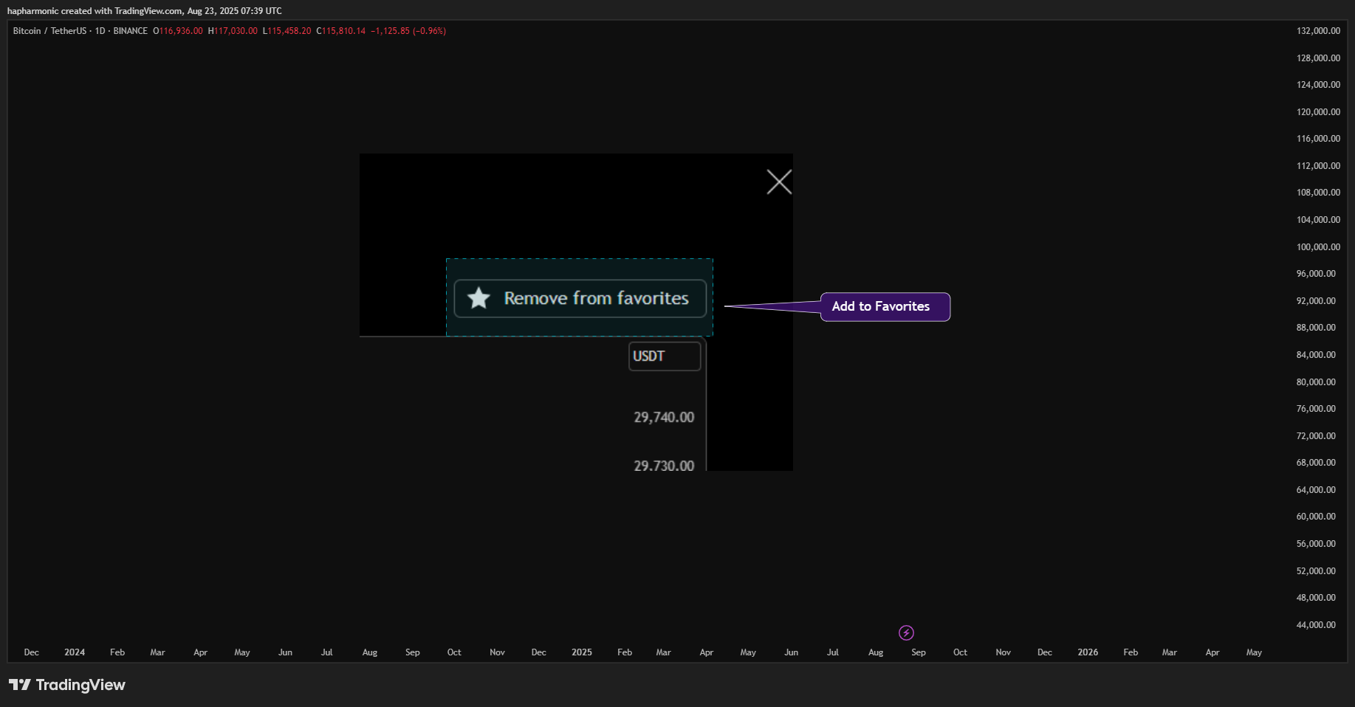Screen dimensions: 1355x707
Task: Click the 64,000.00 price axis label
Action: [1316, 490]
